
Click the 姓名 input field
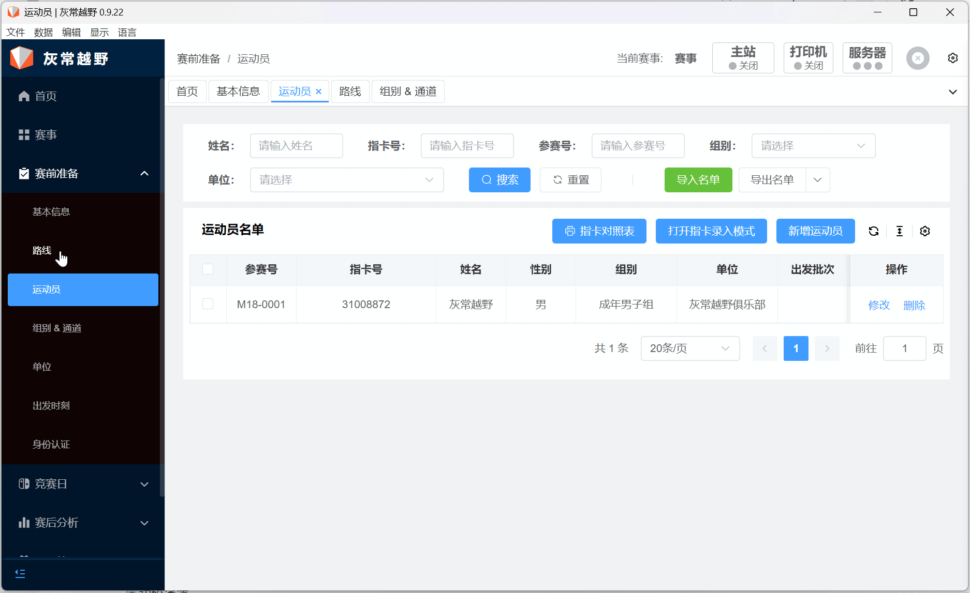click(x=296, y=146)
